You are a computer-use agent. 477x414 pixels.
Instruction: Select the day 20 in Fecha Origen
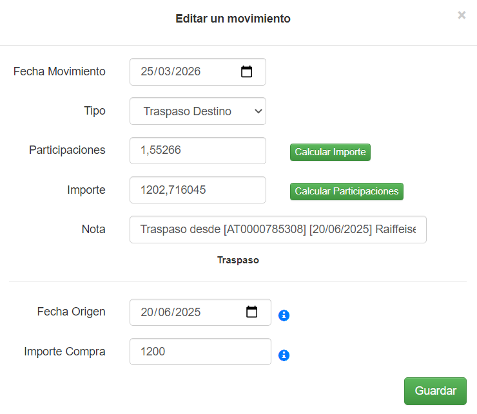point(147,312)
